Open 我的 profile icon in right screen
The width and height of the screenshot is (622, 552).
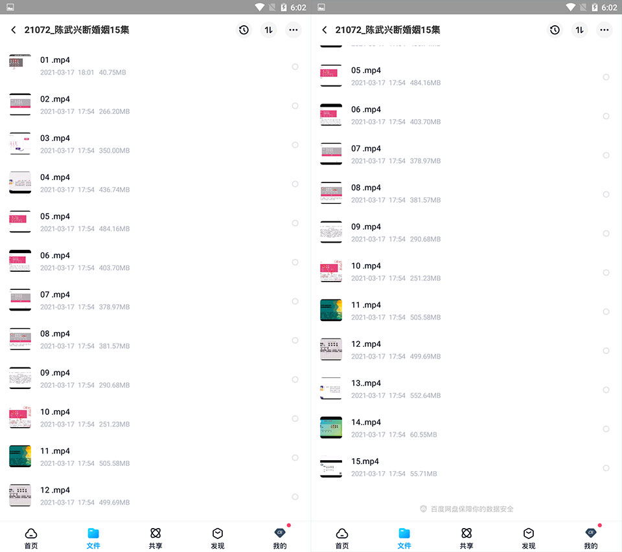tap(591, 533)
